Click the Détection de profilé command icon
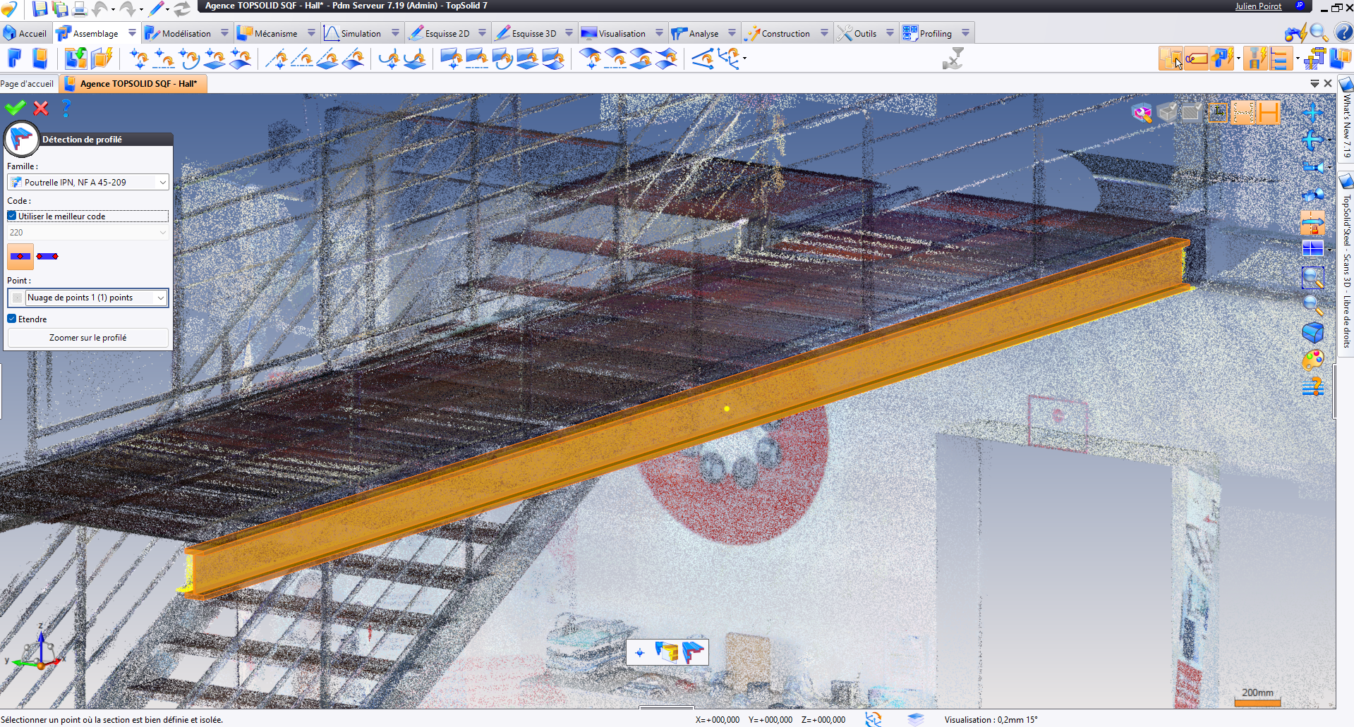The width and height of the screenshot is (1354, 727). pyautogui.click(x=21, y=139)
